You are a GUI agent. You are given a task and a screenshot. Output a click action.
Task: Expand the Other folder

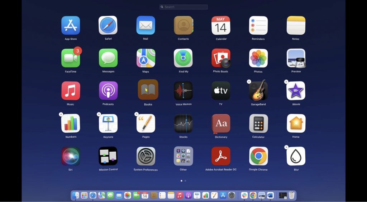(x=183, y=156)
